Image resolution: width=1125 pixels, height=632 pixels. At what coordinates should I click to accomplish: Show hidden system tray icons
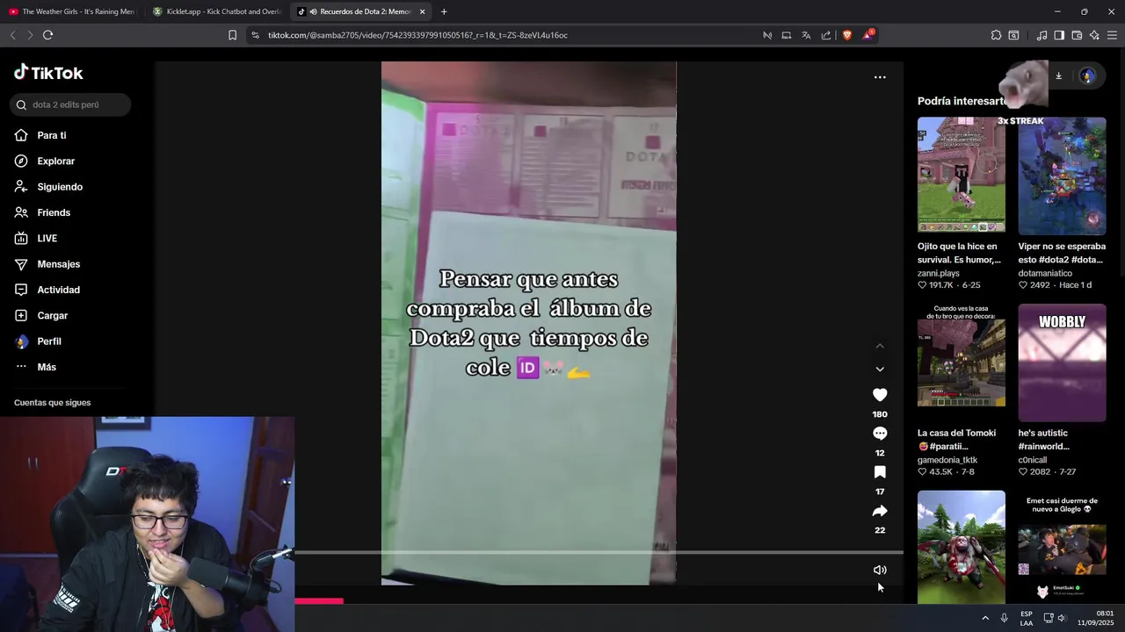(985, 618)
